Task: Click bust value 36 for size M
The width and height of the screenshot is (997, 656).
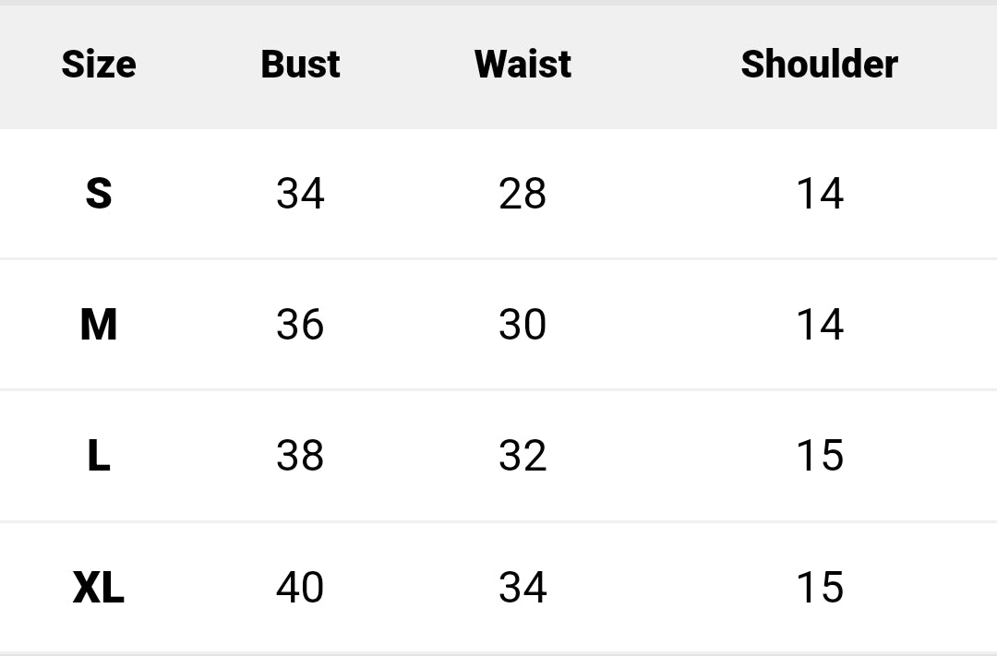Action: (x=300, y=325)
